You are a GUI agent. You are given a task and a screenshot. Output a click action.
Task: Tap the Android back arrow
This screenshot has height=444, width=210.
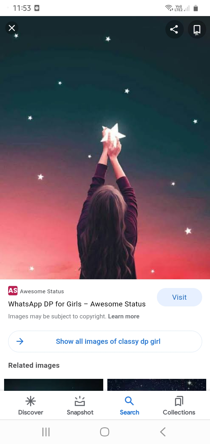tap(163, 432)
